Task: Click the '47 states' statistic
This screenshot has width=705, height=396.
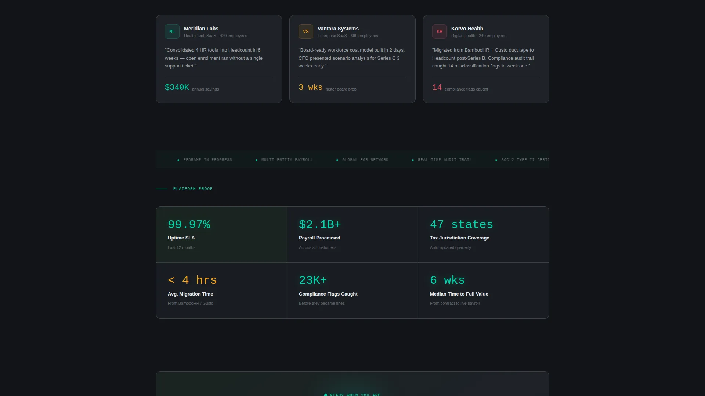Action: [462, 224]
